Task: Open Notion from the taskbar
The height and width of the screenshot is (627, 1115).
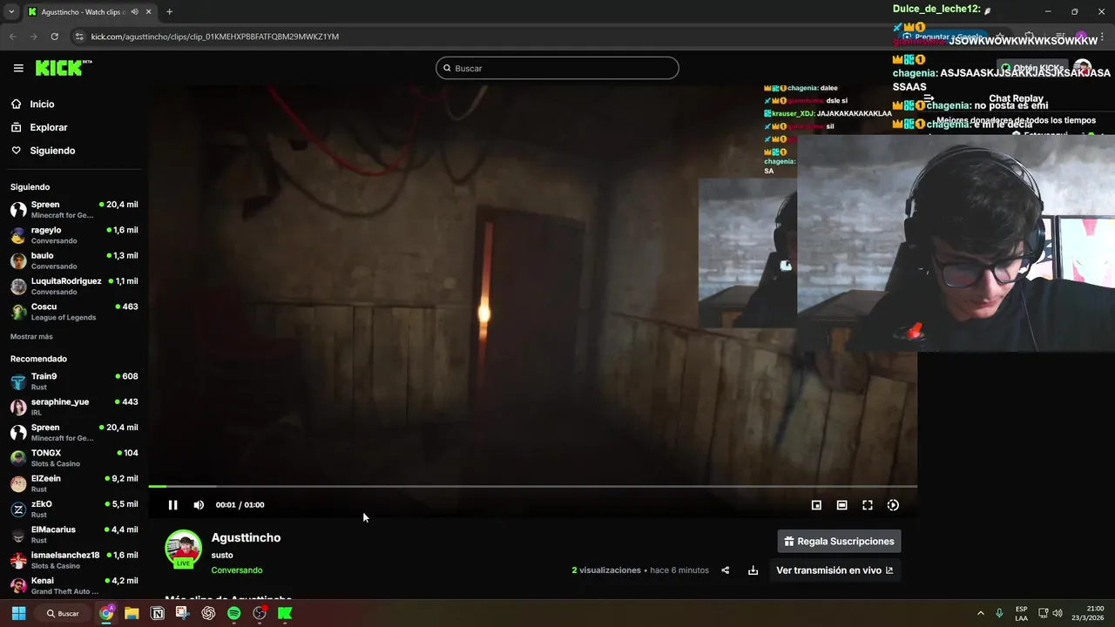Action: tap(158, 613)
